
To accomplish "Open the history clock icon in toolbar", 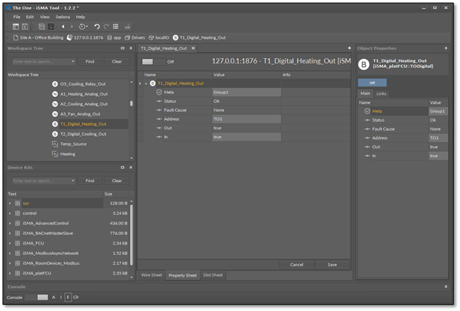I will point(81,26).
